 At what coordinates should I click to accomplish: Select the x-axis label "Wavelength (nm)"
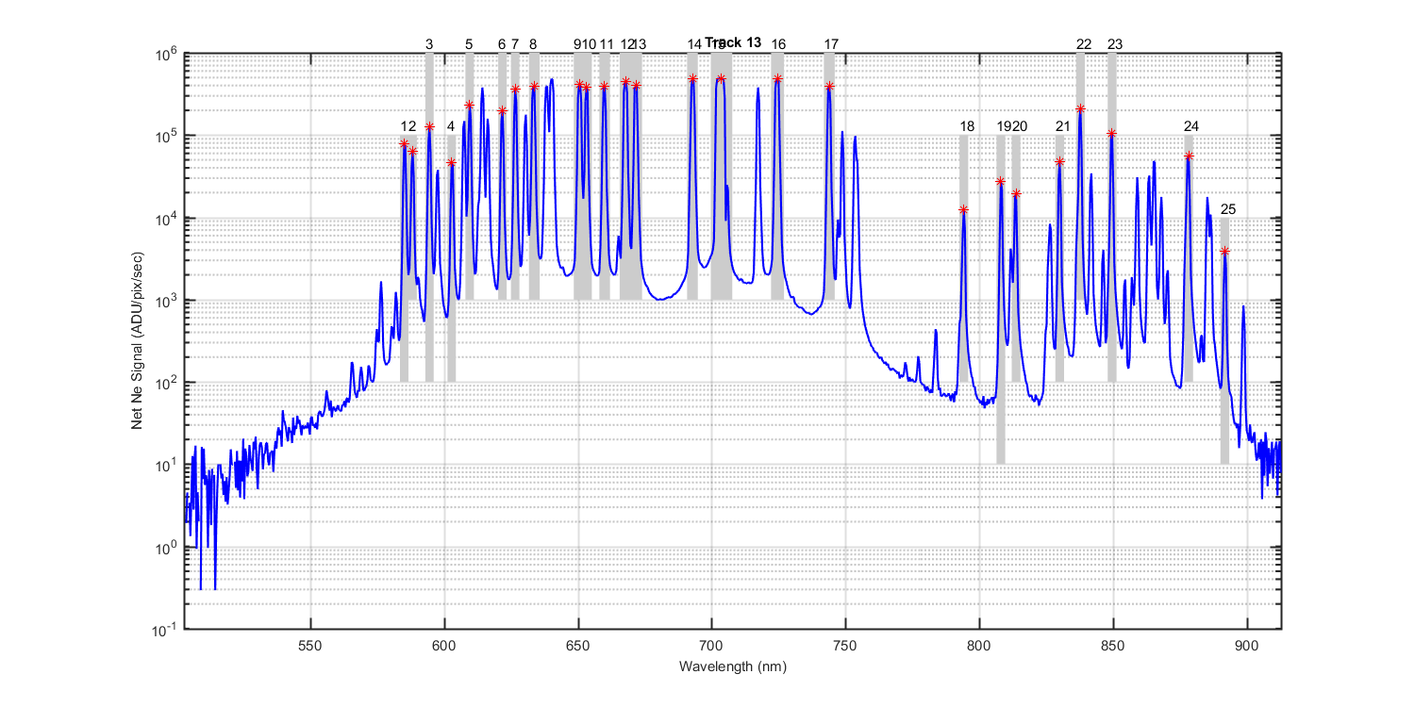[732, 666]
